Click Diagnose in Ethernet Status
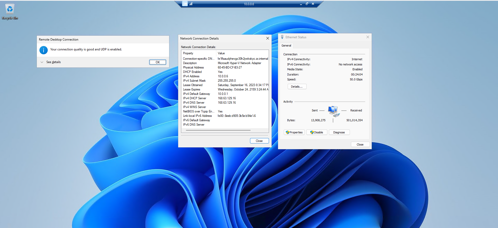Image resolution: width=498 pixels, height=228 pixels. point(339,132)
